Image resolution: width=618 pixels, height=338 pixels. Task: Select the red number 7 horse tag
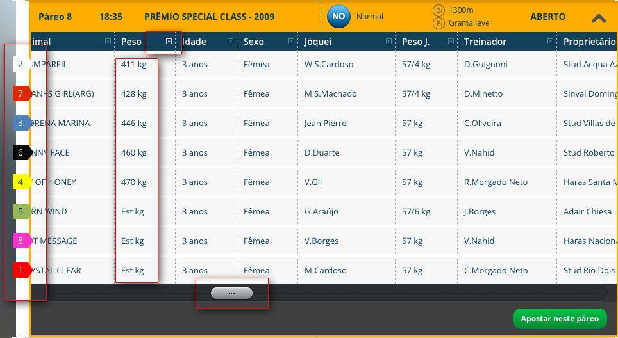21,93
